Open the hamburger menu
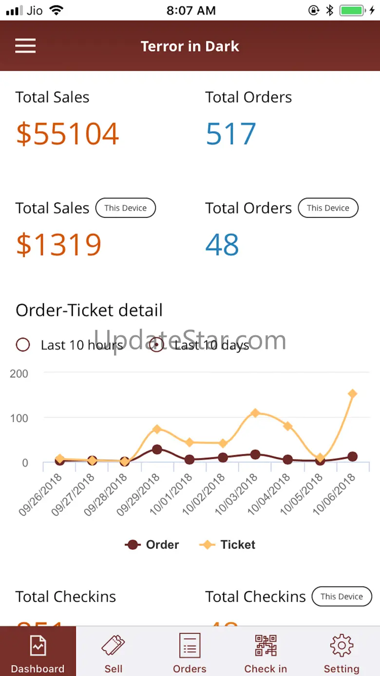 (25, 46)
